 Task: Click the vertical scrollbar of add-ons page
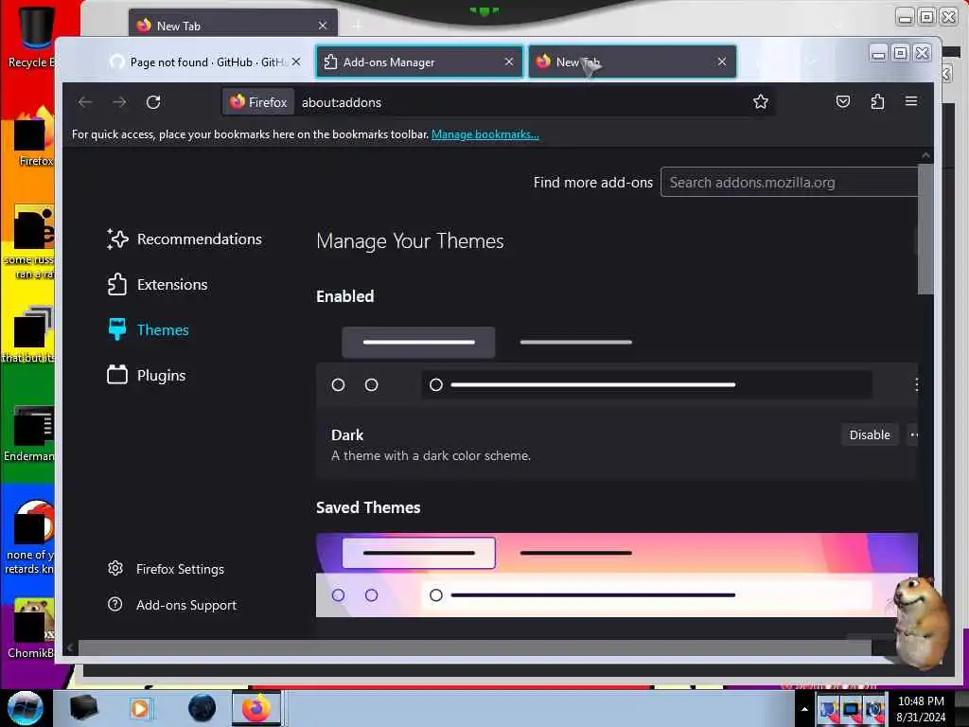925,229
